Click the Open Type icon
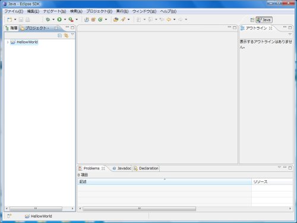Image resolution: width=297 pixels, height=223 pixels. click(116, 20)
